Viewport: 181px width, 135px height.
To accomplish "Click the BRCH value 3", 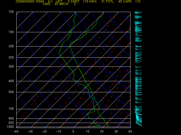I will pos(75,4).
